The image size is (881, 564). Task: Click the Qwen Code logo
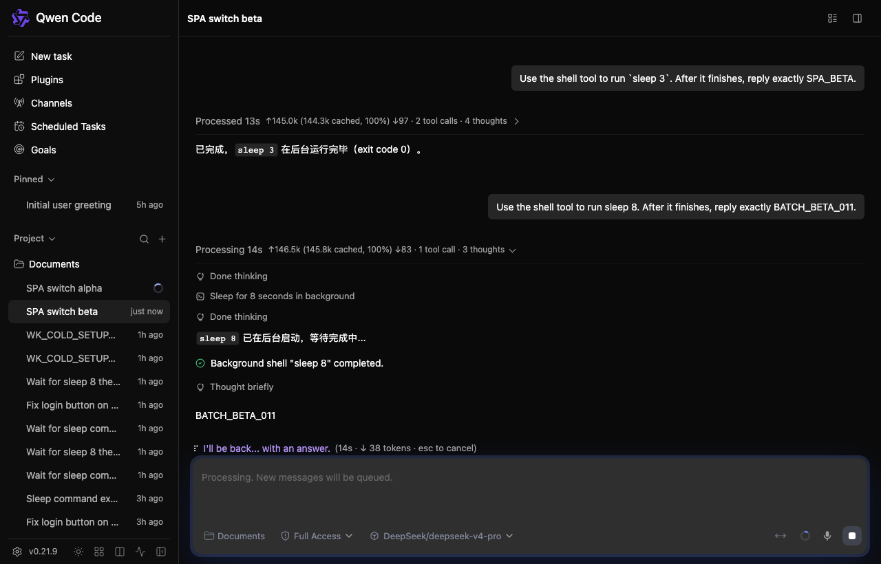coord(21,18)
